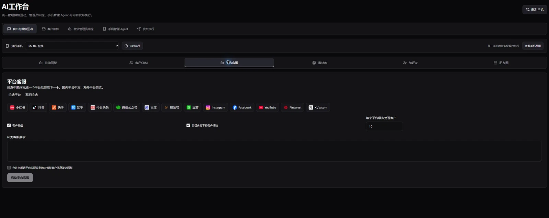Open the 客户CRM sub-tab
The image size is (549, 218).
click(x=139, y=63)
